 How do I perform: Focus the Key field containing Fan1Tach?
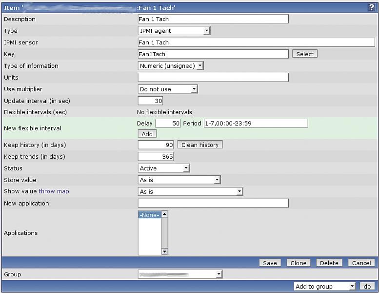[213, 54]
